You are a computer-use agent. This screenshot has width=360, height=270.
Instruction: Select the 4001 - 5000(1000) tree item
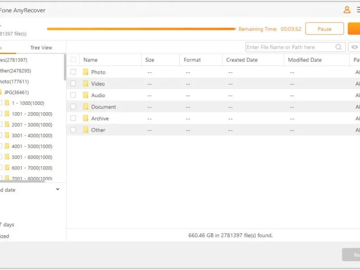pyautogui.click(x=32, y=146)
